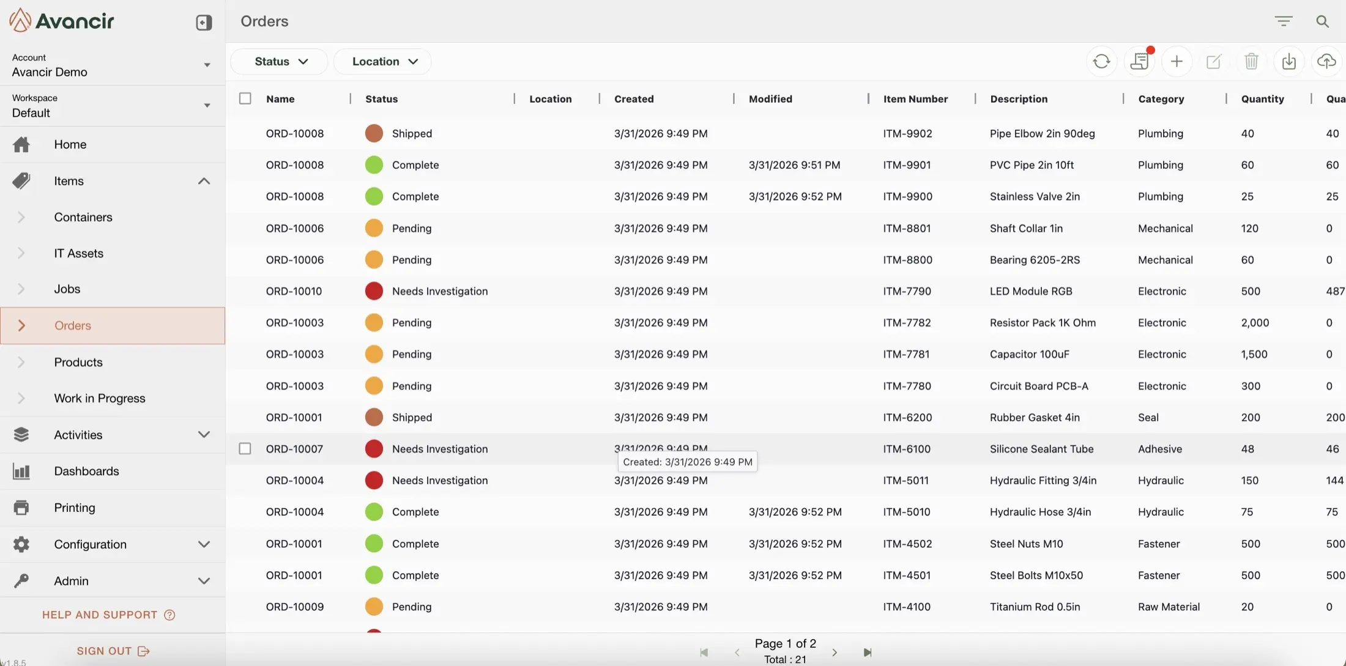Click the download icon in toolbar
The height and width of the screenshot is (666, 1346).
1288,61
